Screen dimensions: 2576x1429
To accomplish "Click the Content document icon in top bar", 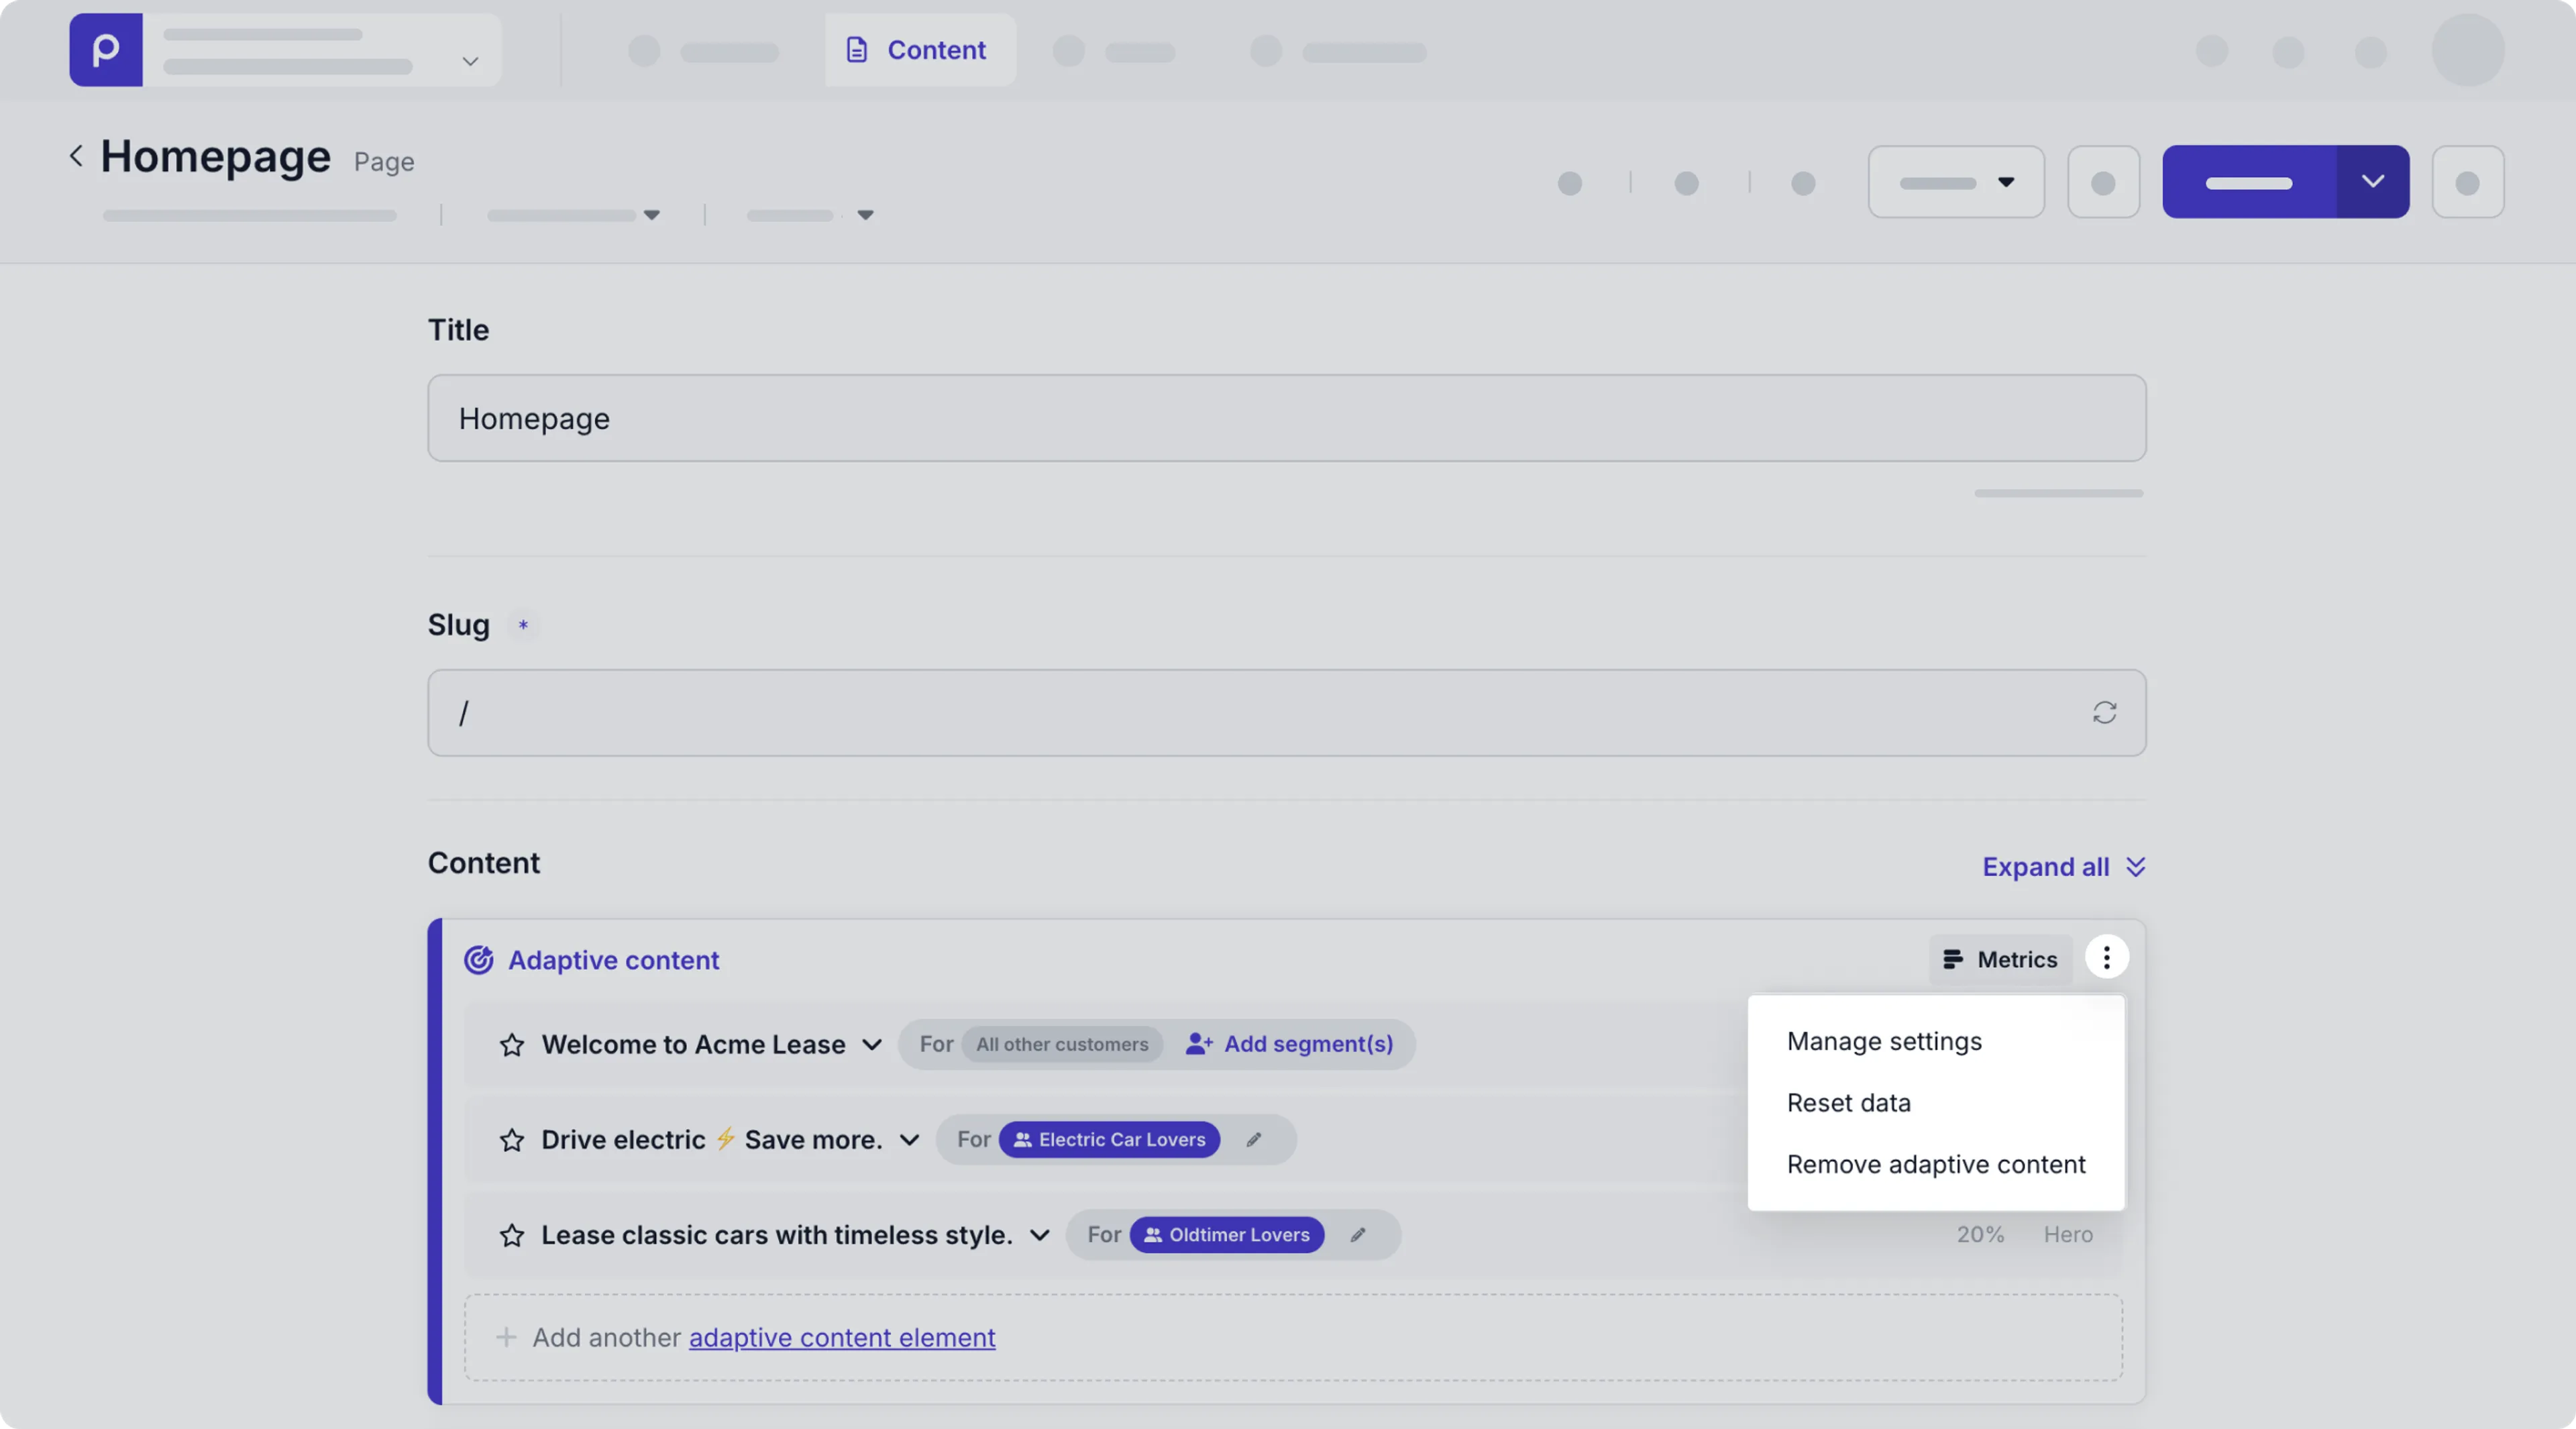I will (857, 50).
